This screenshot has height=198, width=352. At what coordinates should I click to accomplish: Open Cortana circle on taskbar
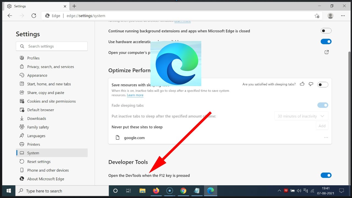pos(116,191)
